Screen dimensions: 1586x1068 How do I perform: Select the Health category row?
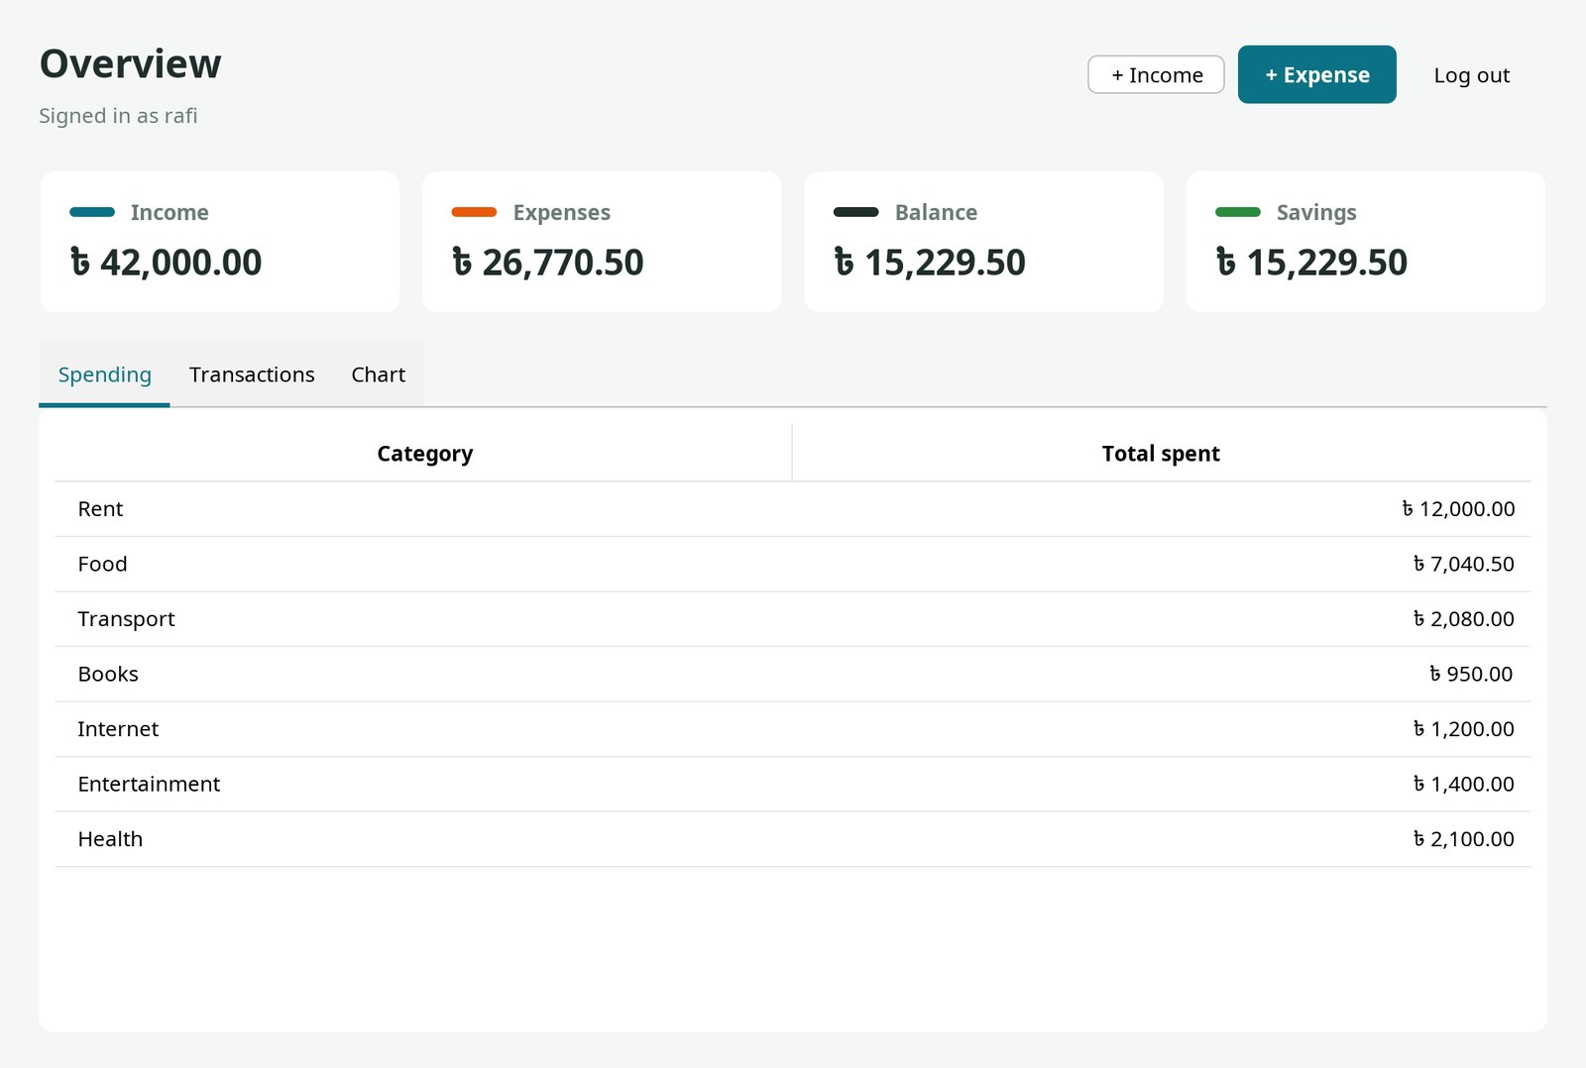pos(793,839)
